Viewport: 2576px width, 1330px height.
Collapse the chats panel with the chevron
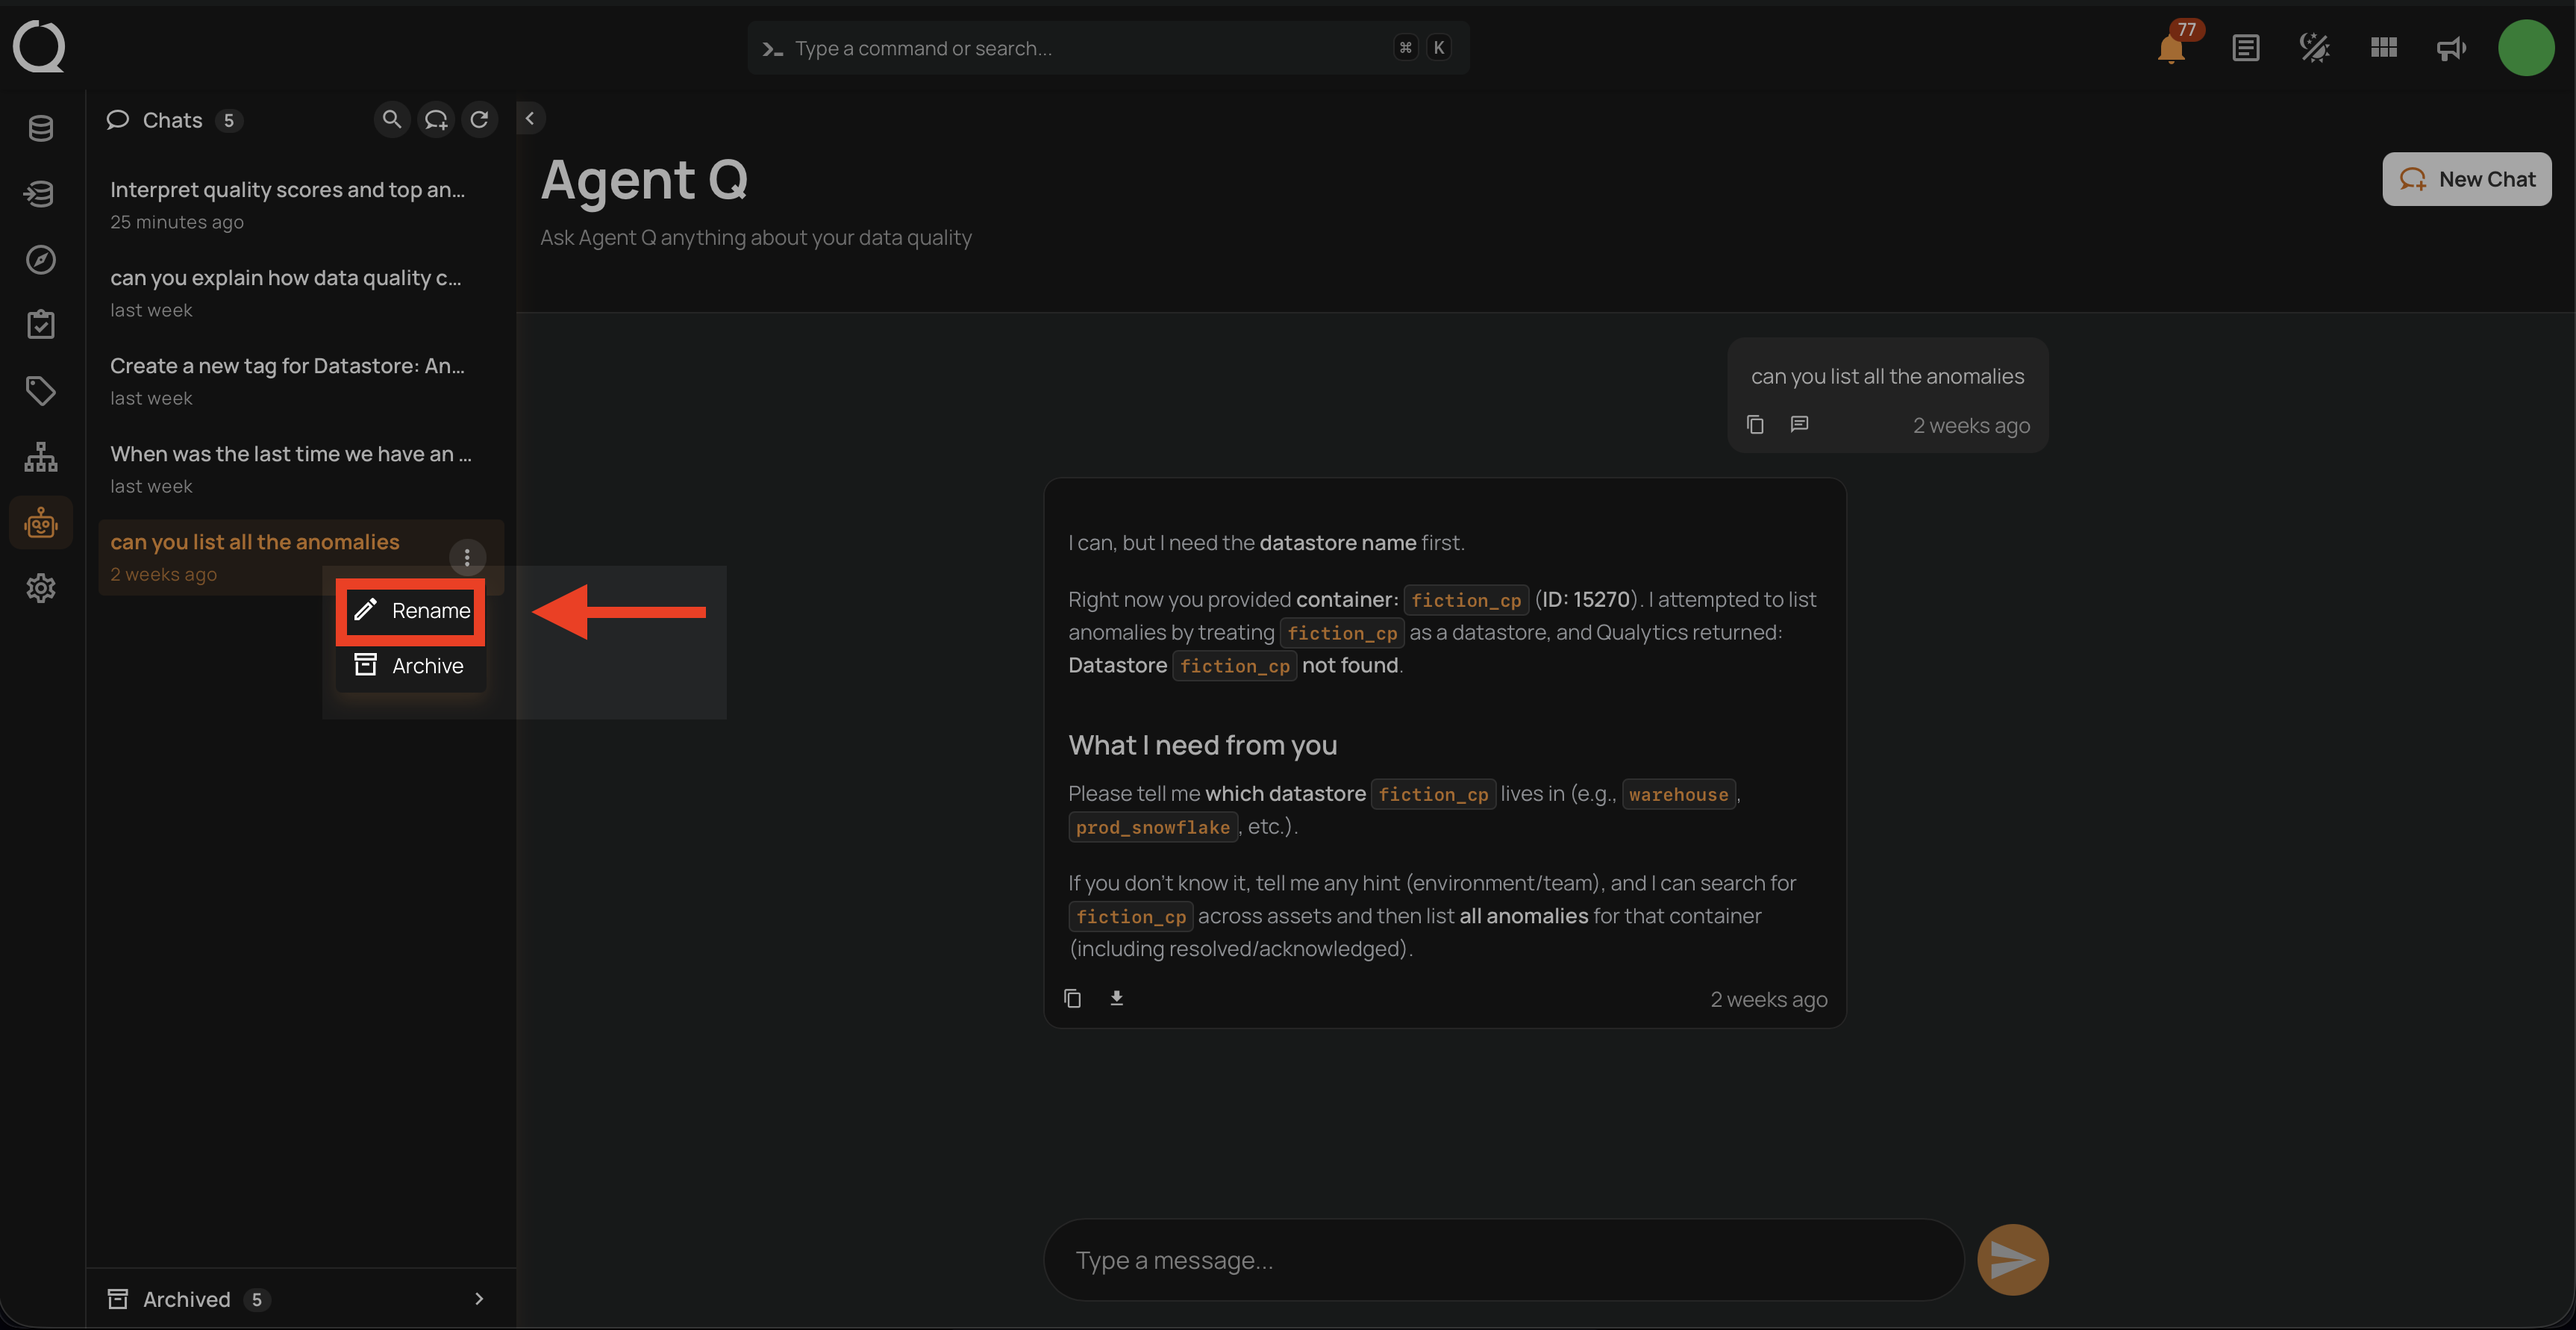tap(530, 119)
